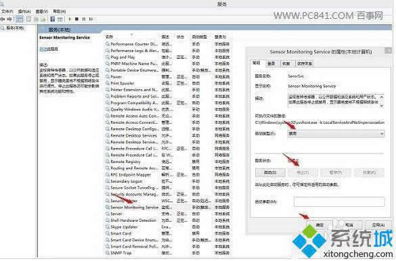
Task: Select the Server service row
Action: [x=167, y=214]
